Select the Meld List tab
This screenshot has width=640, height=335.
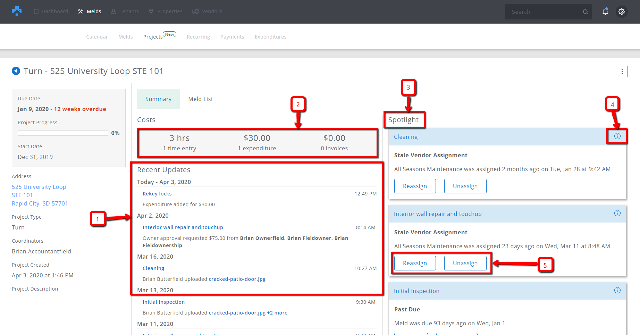point(201,99)
